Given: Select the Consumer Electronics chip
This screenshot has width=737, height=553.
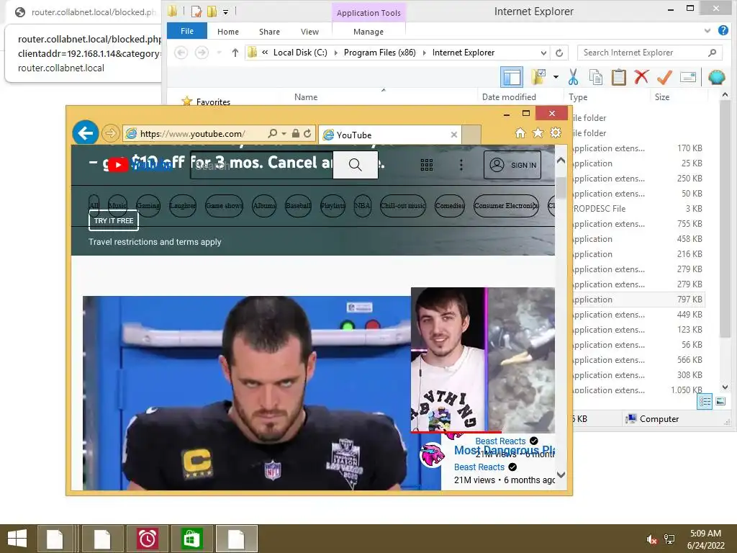Looking at the screenshot, I should click(506, 205).
